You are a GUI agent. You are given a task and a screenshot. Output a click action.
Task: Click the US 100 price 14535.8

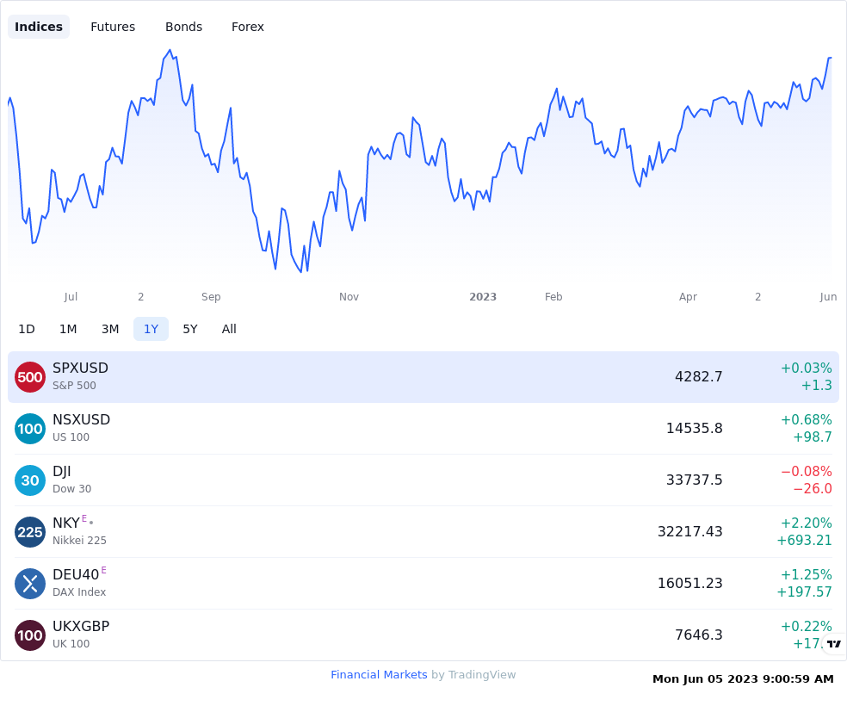click(x=694, y=429)
